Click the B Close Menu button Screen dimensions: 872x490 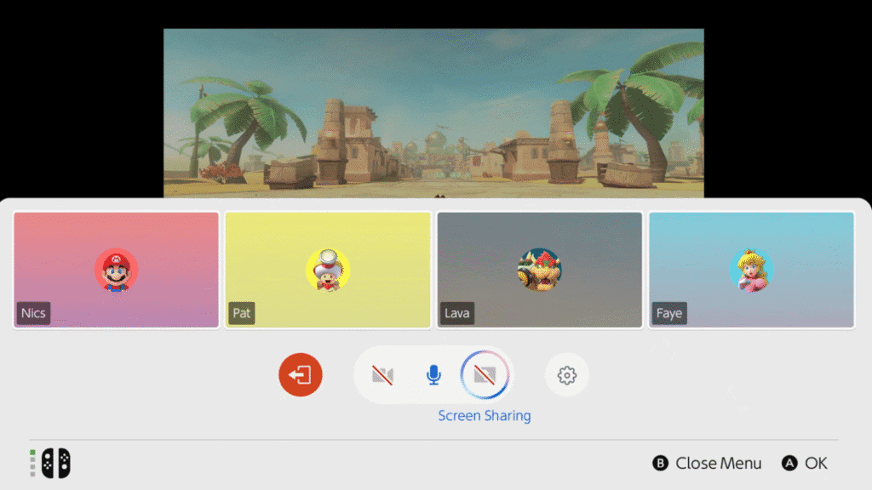[707, 464]
